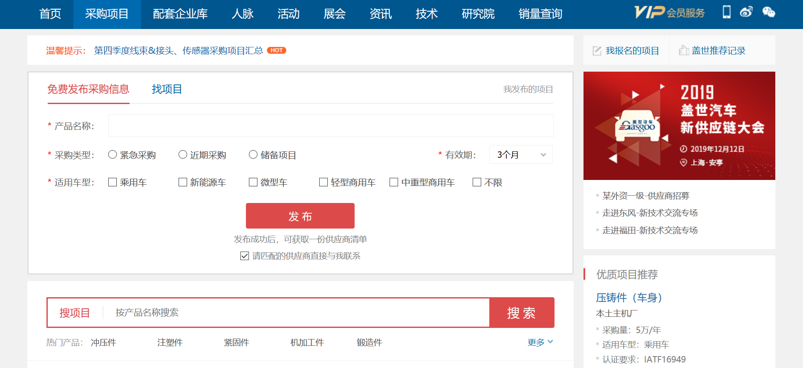Open the WeChat icon in header

point(769,12)
